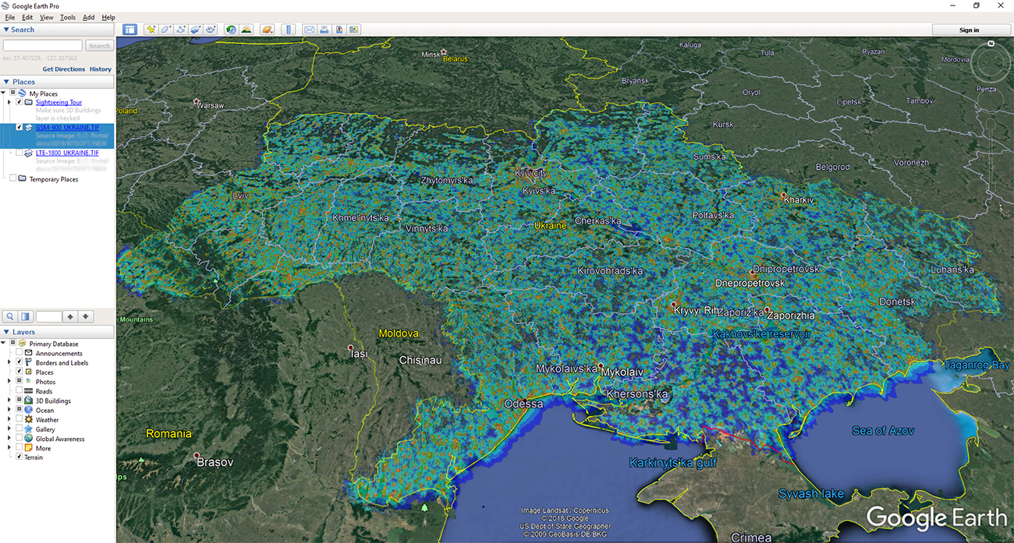Screen dimensions: 1014x543
Task: Expand the Ocean layer arrow
Action: 9,410
